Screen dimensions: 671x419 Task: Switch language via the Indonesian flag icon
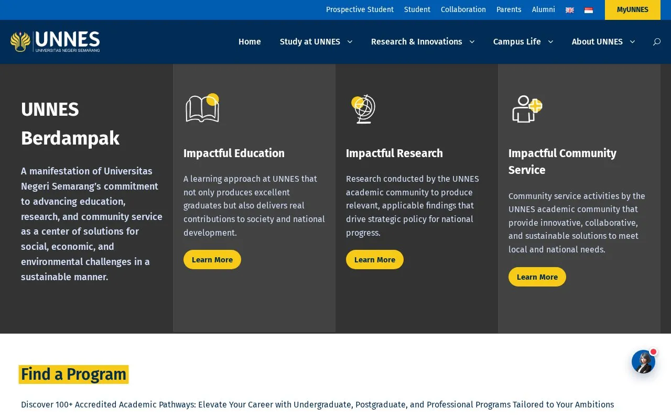pos(589,10)
